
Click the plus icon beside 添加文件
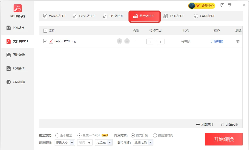pyautogui.click(x=198, y=124)
